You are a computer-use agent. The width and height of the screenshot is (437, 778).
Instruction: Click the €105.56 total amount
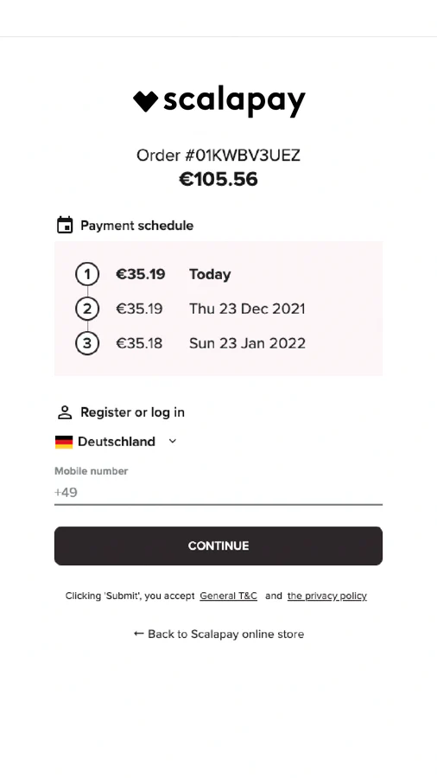coord(218,179)
